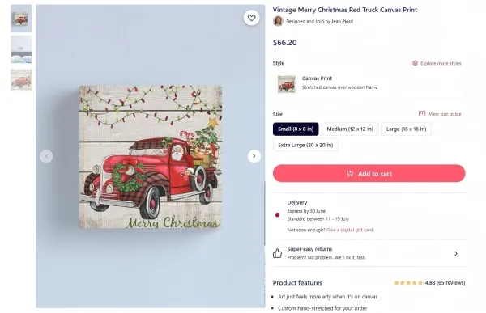Select third thumbnail close-up of truck art
Viewport: 486px width, 313px height.
[x=21, y=79]
